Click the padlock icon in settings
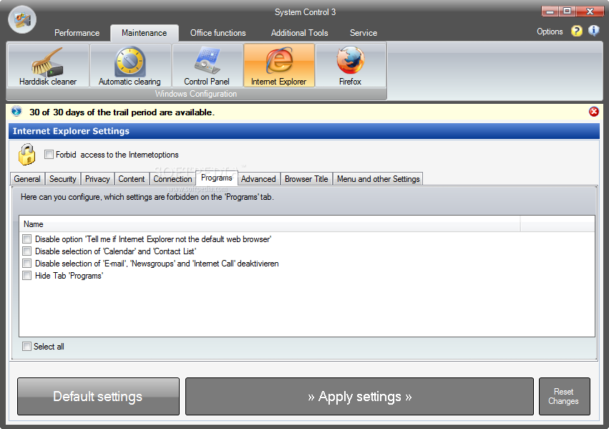Screen dimensions: 609x429 coord(26,154)
